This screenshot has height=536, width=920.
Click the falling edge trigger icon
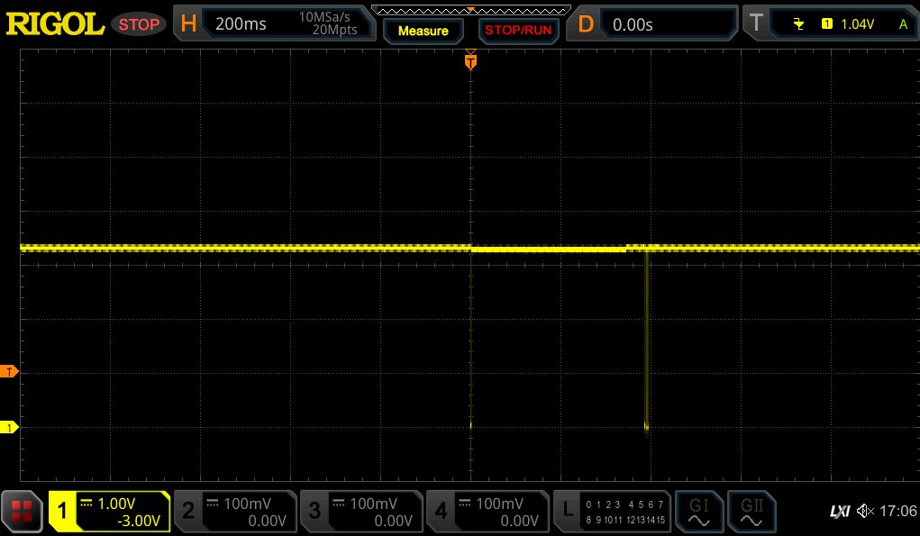point(798,24)
